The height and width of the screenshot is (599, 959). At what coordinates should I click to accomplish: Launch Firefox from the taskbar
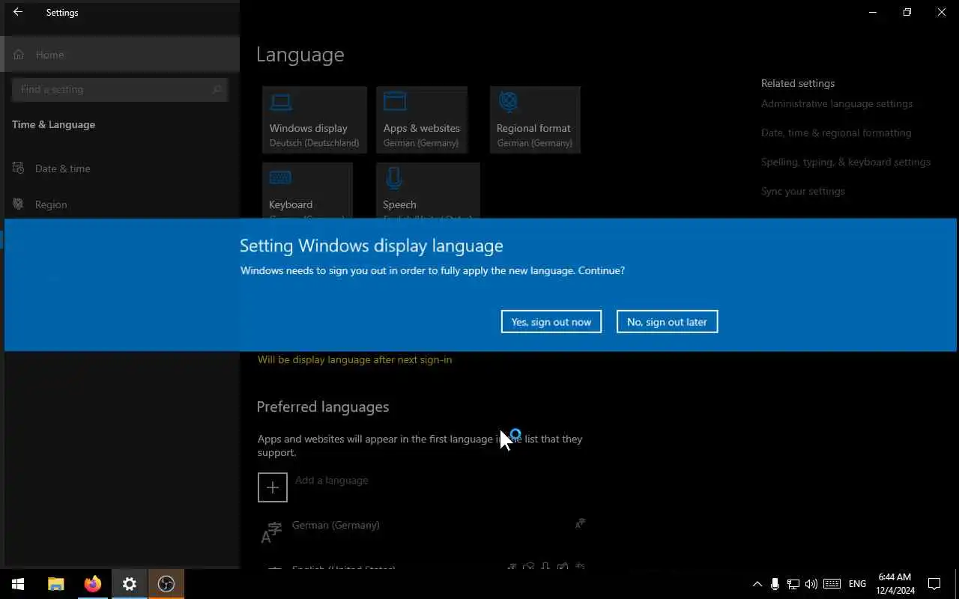click(92, 584)
